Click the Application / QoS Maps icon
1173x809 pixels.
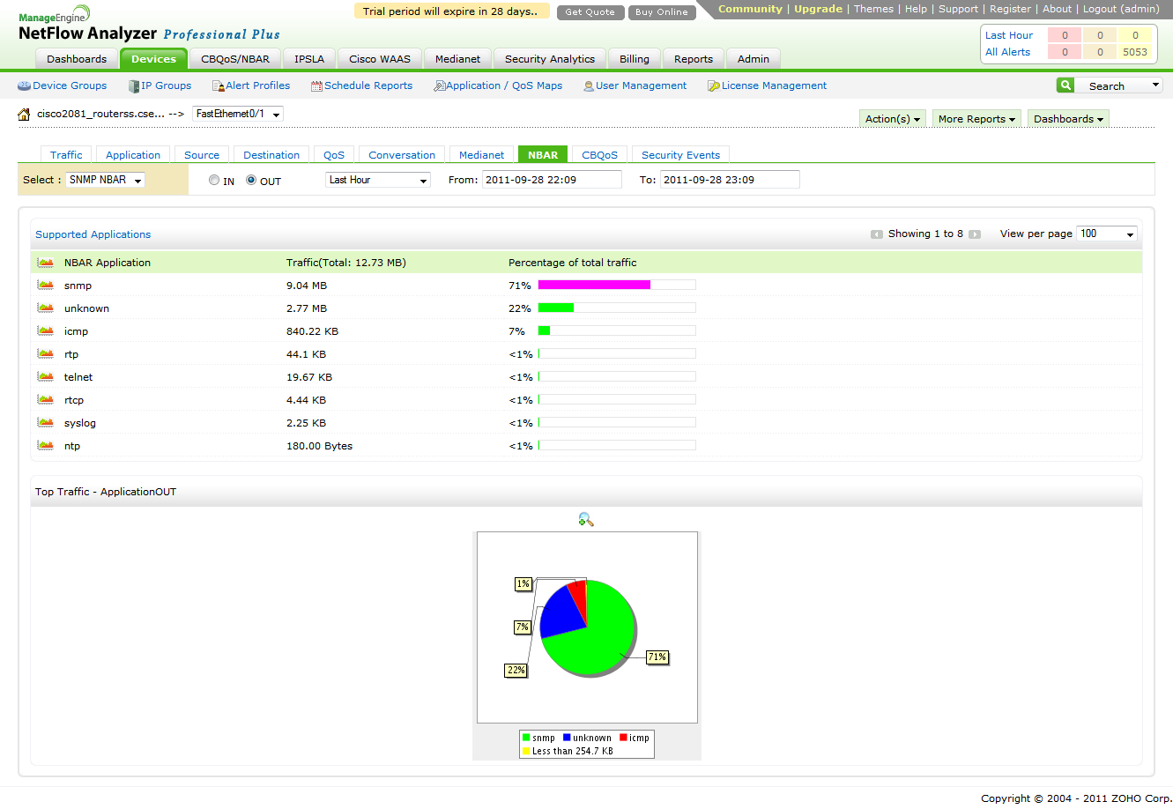point(439,86)
